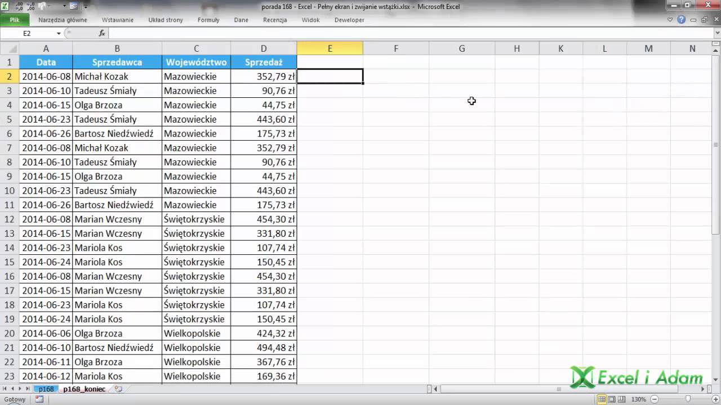721x405 pixels.
Task: Select cell 2014-06-12 in column A
Action: [46, 376]
